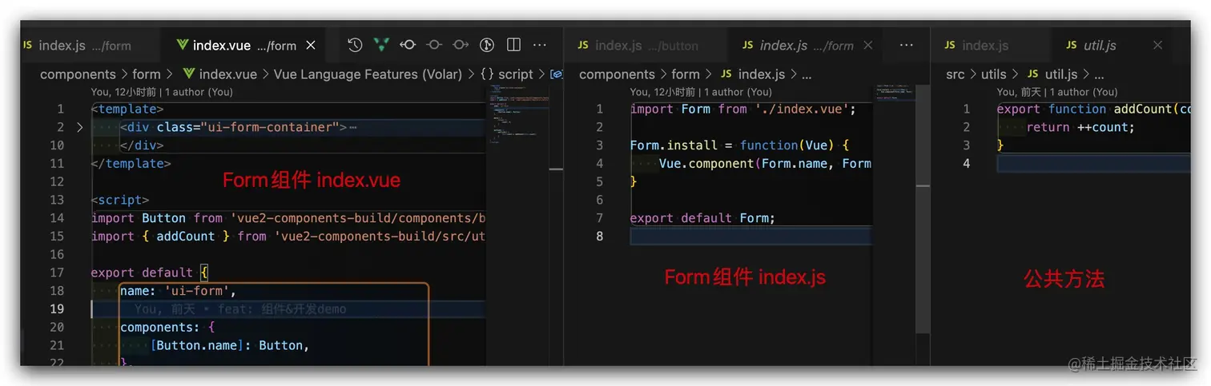
Task: Click the middle editor's minimap preview
Action: coord(894,93)
